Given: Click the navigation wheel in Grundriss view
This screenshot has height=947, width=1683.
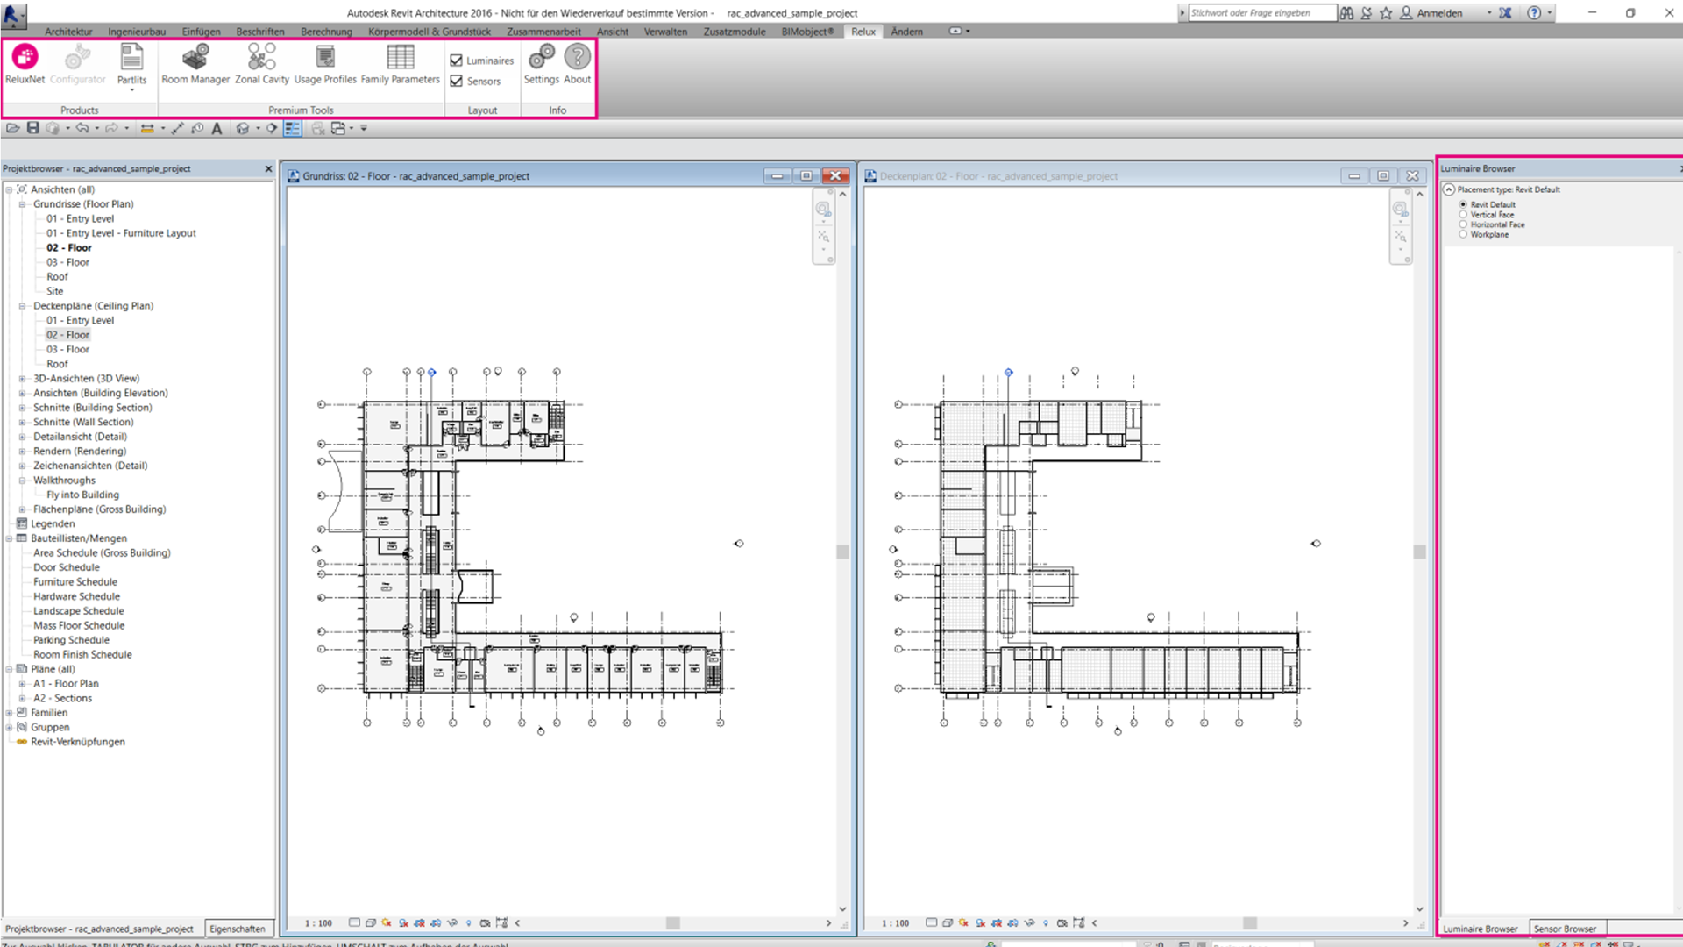Looking at the screenshot, I should coord(822,210).
